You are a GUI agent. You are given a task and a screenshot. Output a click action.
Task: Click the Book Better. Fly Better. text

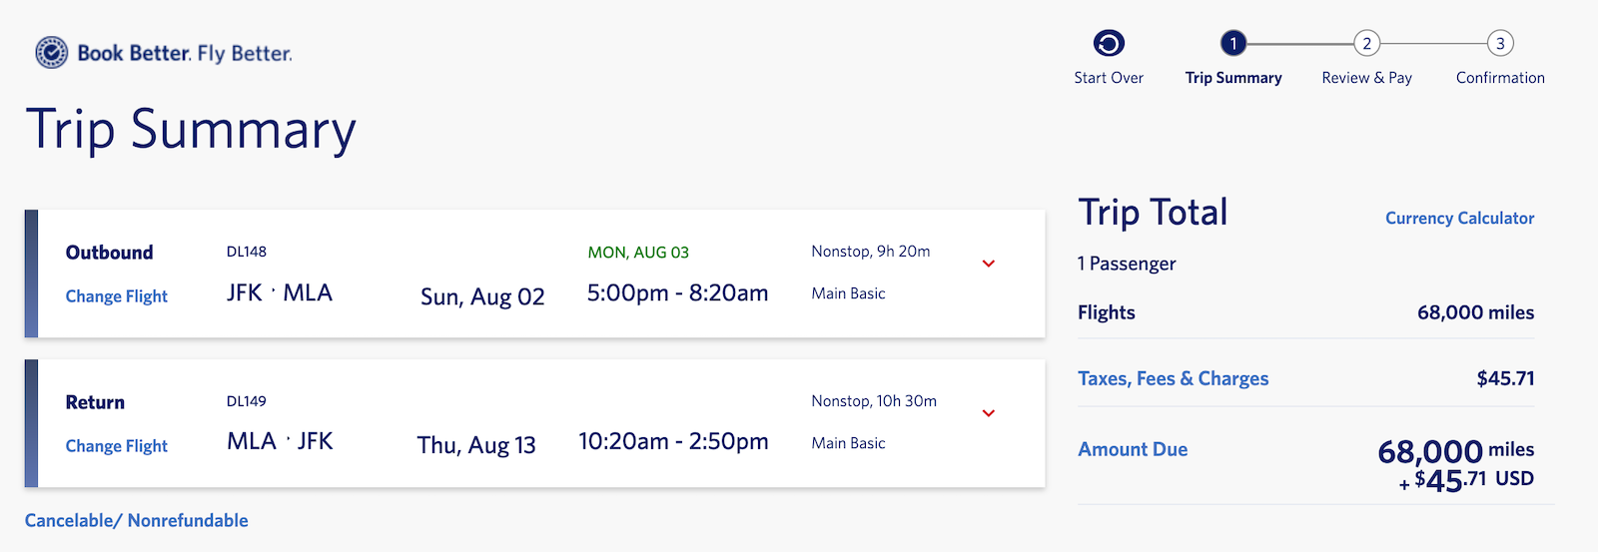tap(185, 53)
